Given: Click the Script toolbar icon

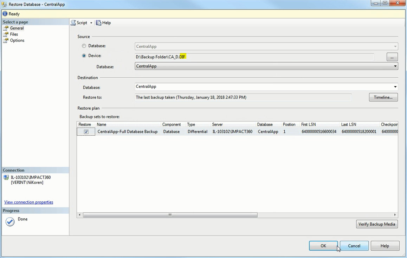Looking at the screenshot, I should [x=73, y=23].
